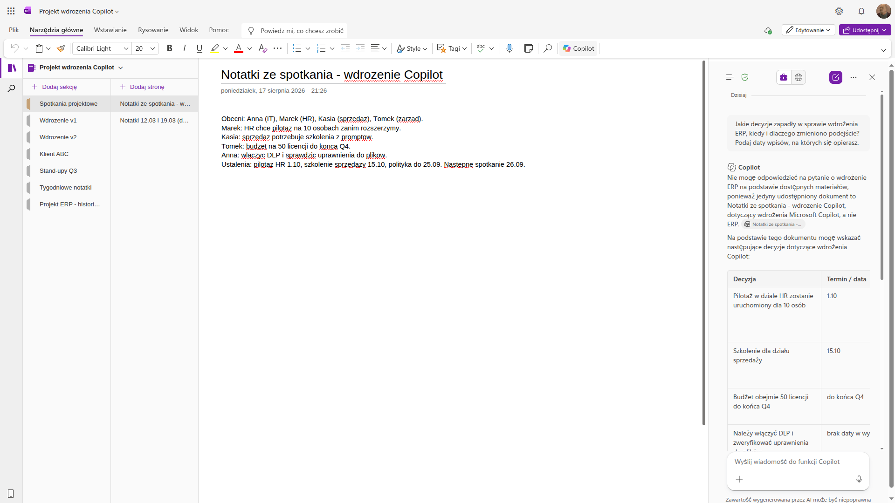Open the bullet list style dropdown arrow
The width and height of the screenshot is (895, 503).
(308, 48)
